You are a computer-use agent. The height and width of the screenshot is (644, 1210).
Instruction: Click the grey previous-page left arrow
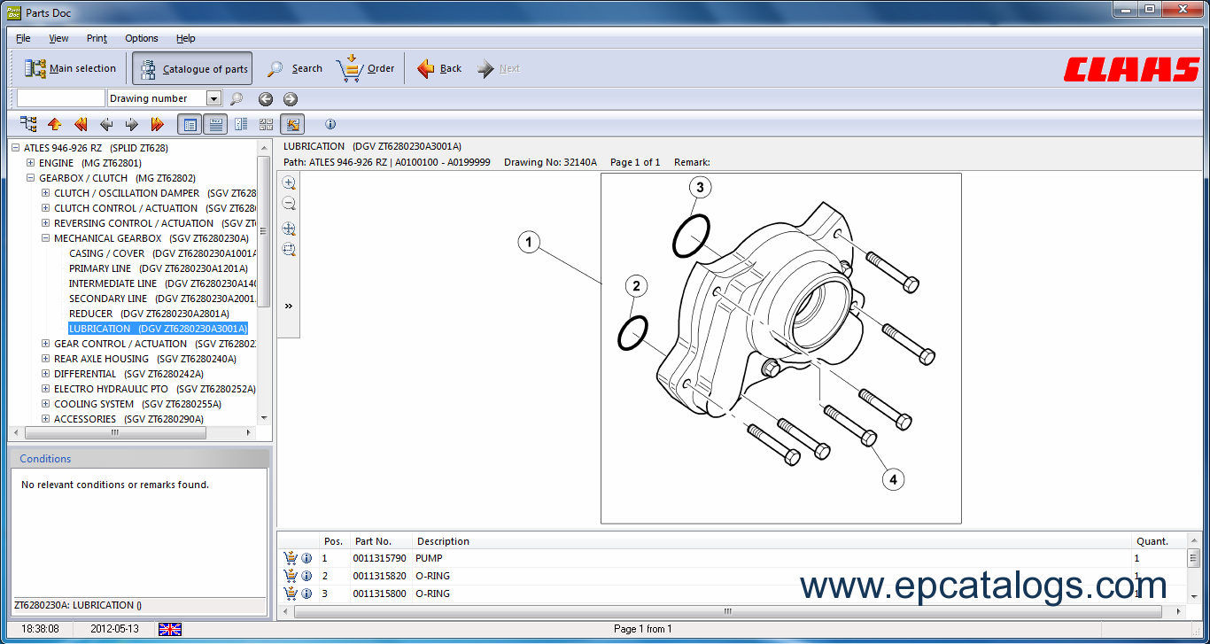click(106, 124)
